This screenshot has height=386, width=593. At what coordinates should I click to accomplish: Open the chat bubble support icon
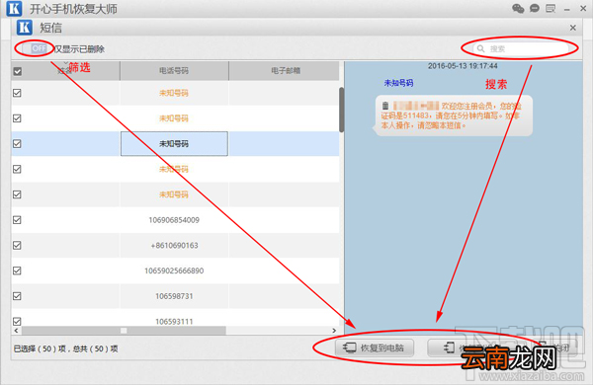tap(535, 8)
